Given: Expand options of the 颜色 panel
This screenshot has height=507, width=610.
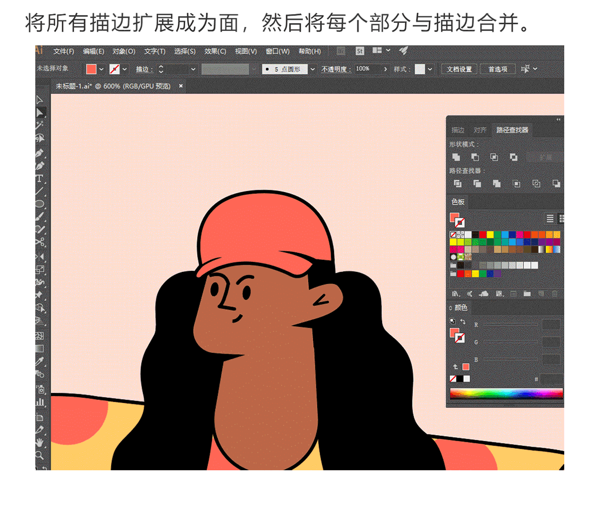Looking at the screenshot, I should point(451,308).
